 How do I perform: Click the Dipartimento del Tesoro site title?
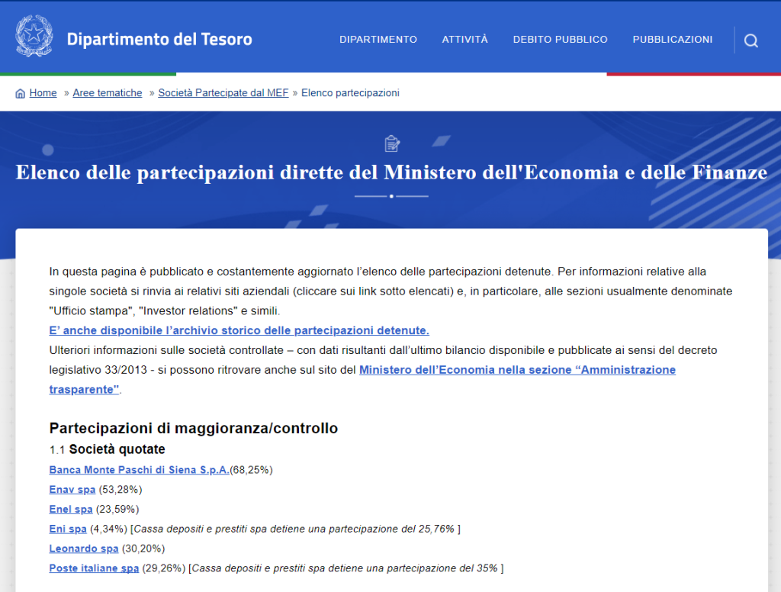[x=159, y=40]
